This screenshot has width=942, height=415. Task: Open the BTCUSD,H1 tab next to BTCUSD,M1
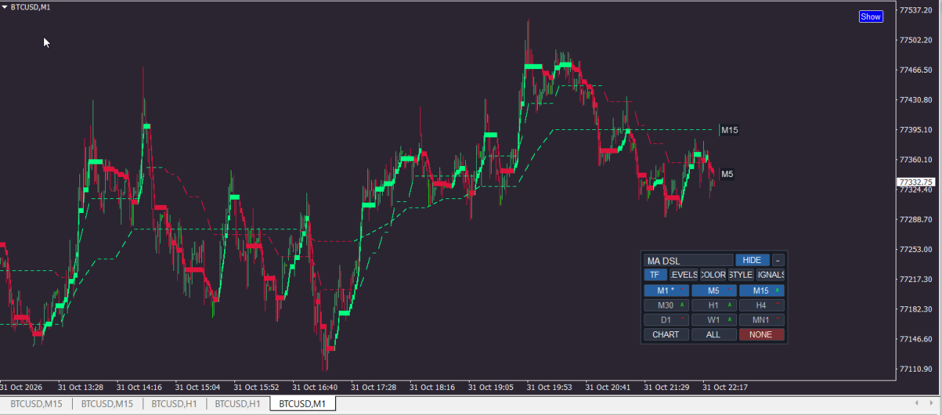238,404
